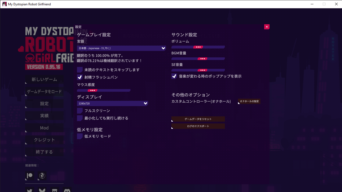Click オナホールの設定 button
This screenshot has height=192, width=342.
(249, 101)
